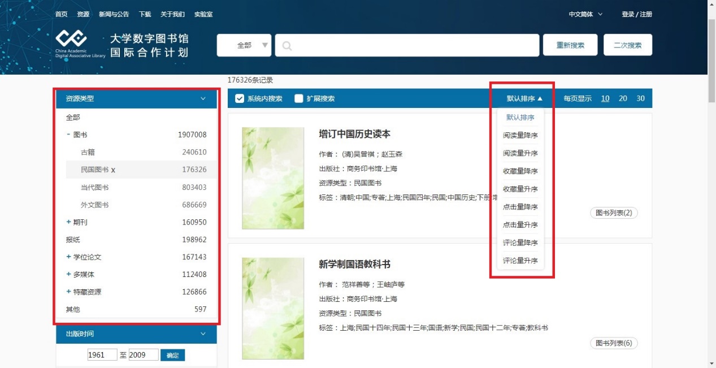Image resolution: width=716 pixels, height=368 pixels.
Task: Click the start year 1961 input field
Action: coord(102,355)
